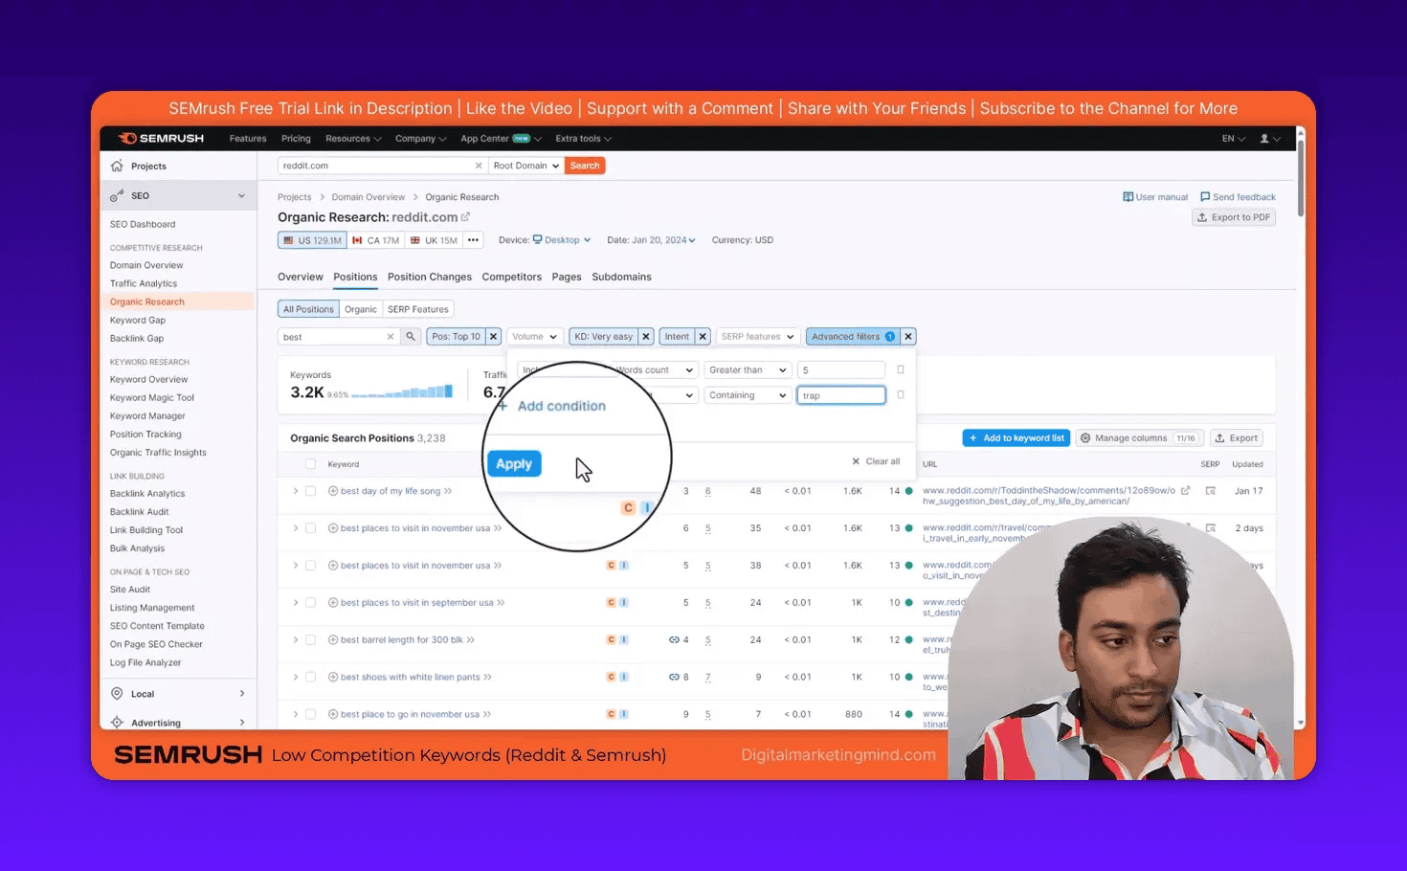Expand the Root Domain search dropdown
The height and width of the screenshot is (871, 1407).
(x=525, y=165)
